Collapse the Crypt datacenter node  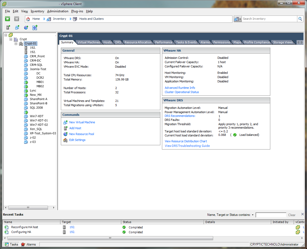click(11, 39)
